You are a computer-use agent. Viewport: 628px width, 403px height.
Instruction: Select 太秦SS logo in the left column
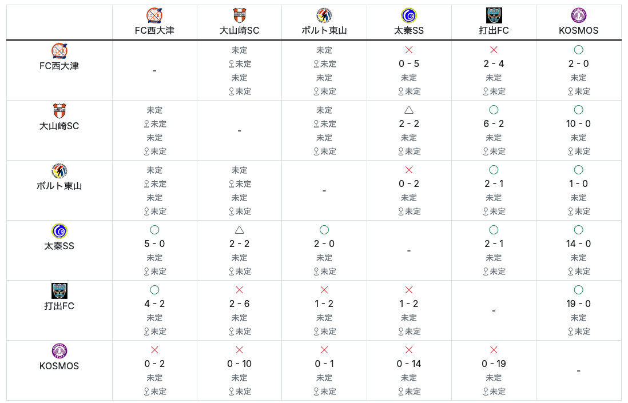point(59,231)
